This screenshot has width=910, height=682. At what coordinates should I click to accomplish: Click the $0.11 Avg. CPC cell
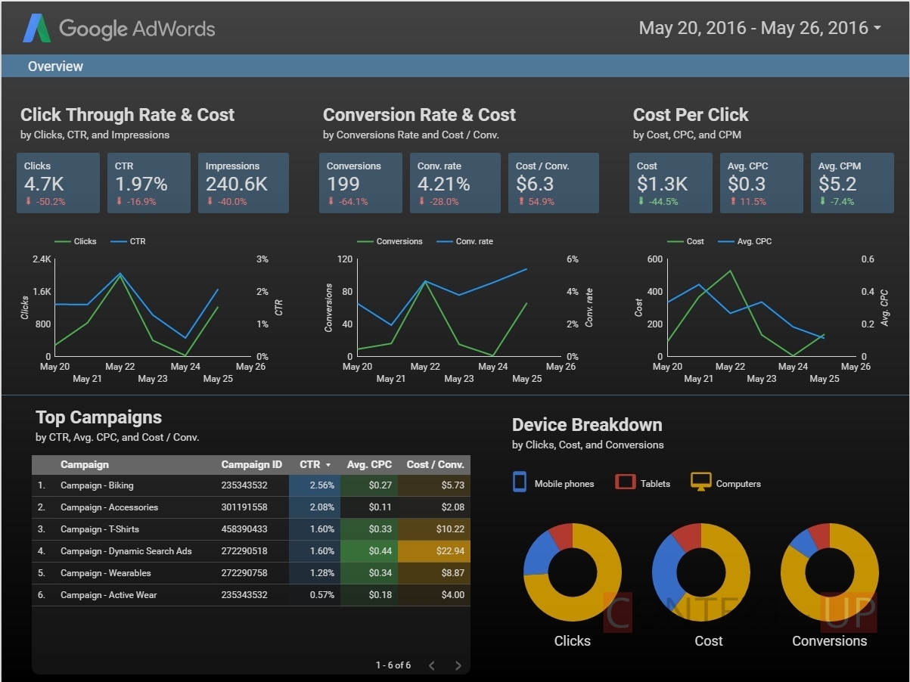[x=369, y=507]
